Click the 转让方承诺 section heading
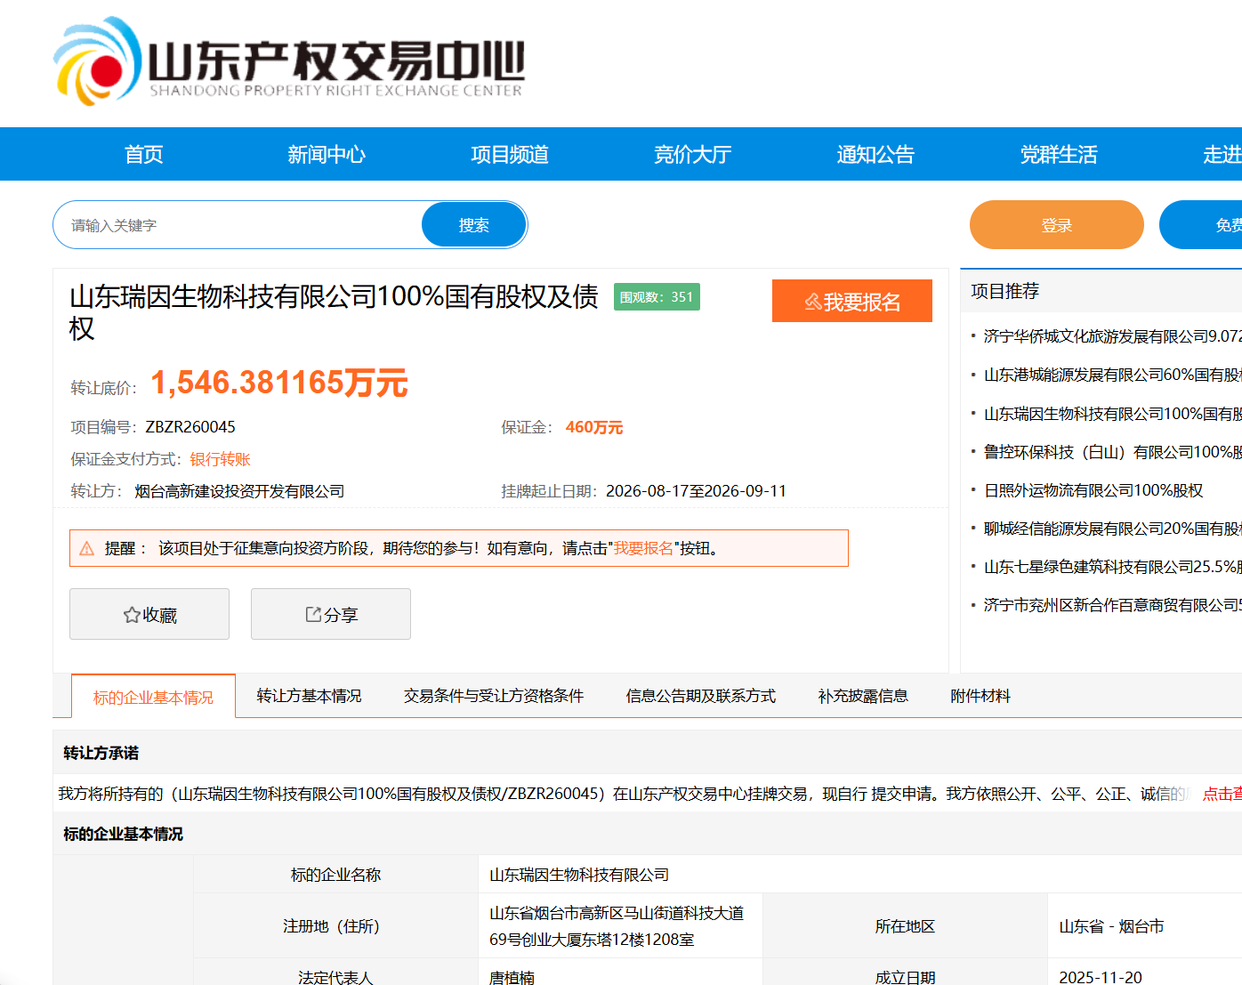 tap(101, 753)
